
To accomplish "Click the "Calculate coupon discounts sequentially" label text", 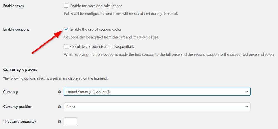I will coord(102,46).
